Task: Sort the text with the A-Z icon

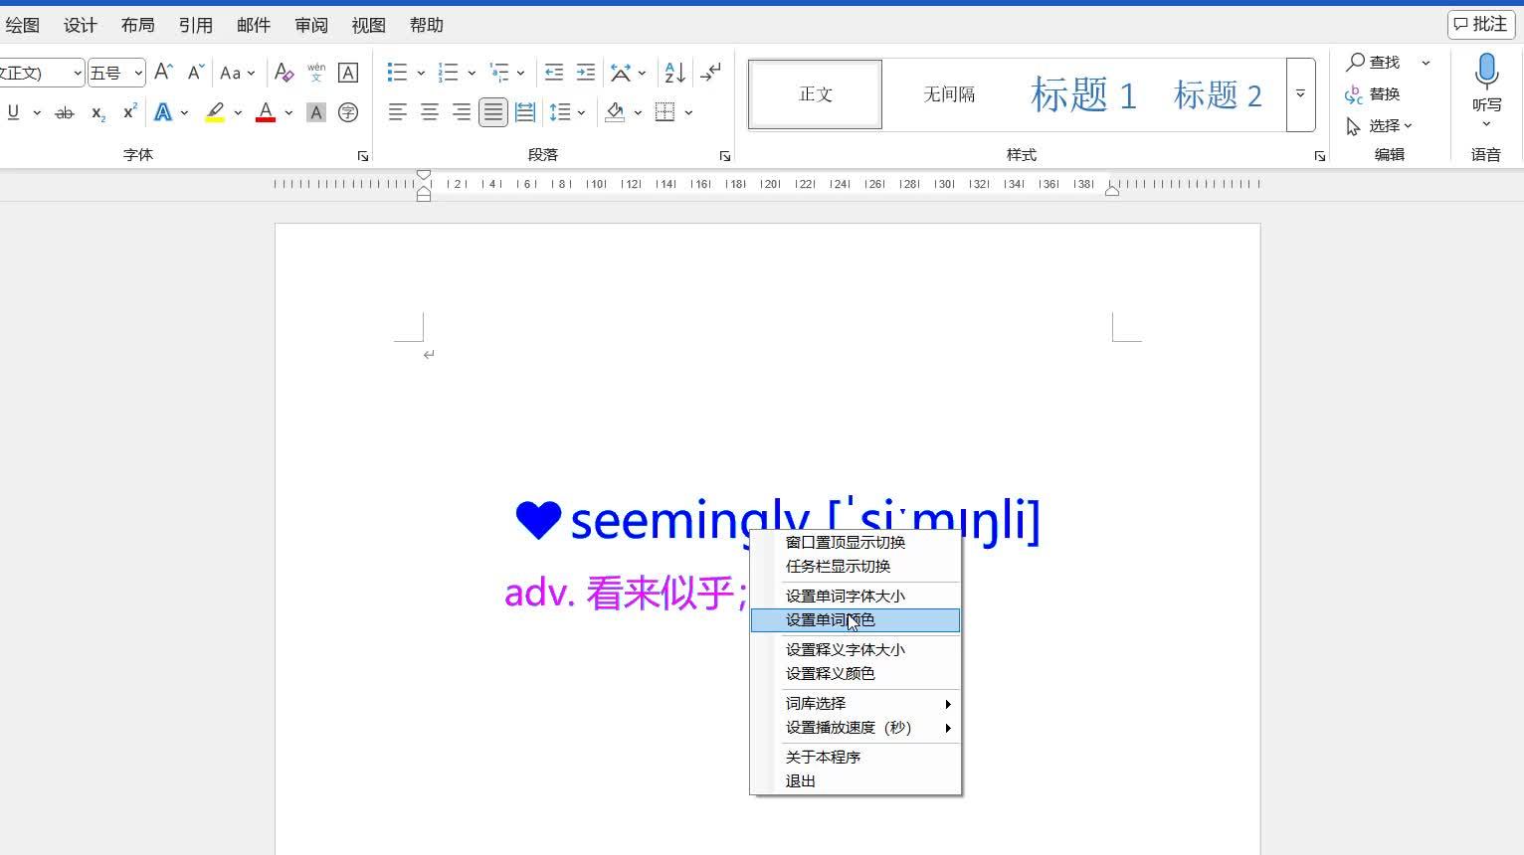Action: tap(674, 72)
